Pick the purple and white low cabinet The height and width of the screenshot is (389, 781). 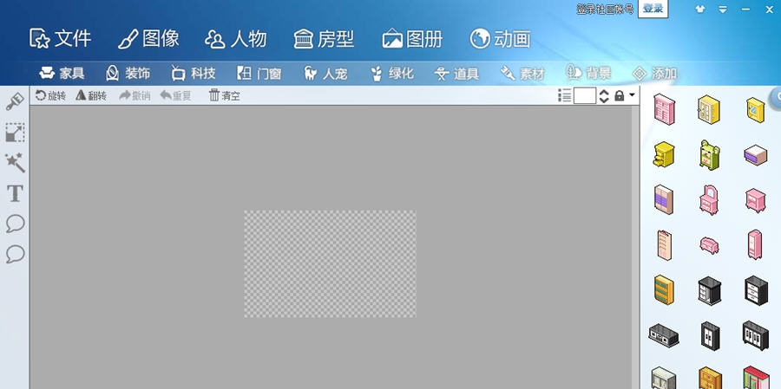tap(756, 155)
